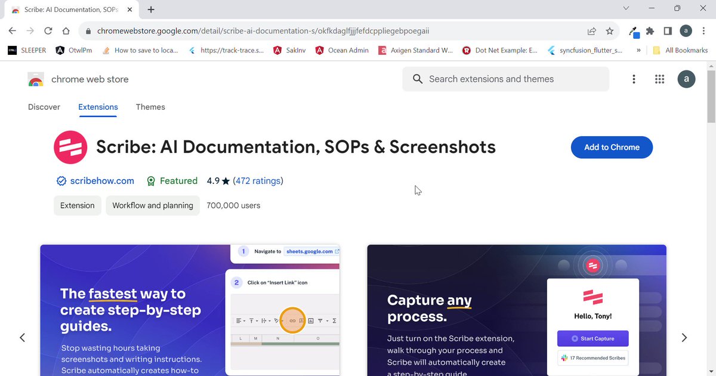Open the SakInv bookmark
This screenshot has width=716, height=376.
(x=289, y=50)
